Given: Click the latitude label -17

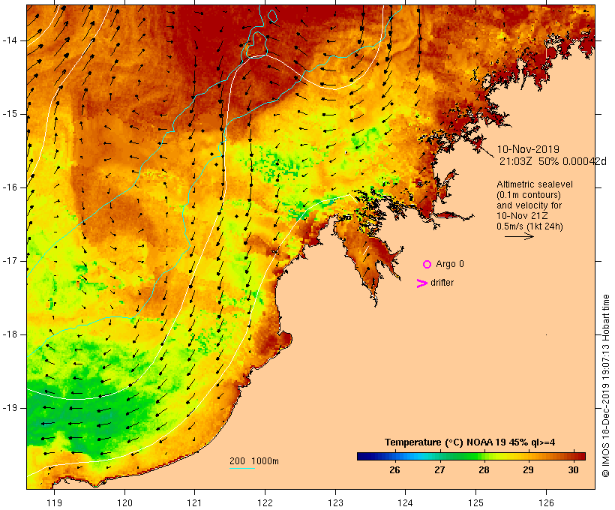Looking at the screenshot, I should point(10,261).
